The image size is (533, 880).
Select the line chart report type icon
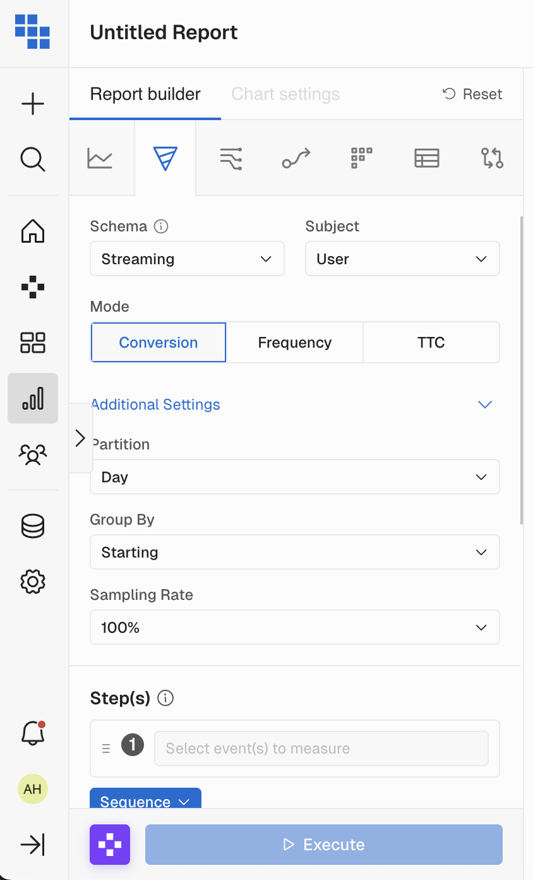click(100, 157)
